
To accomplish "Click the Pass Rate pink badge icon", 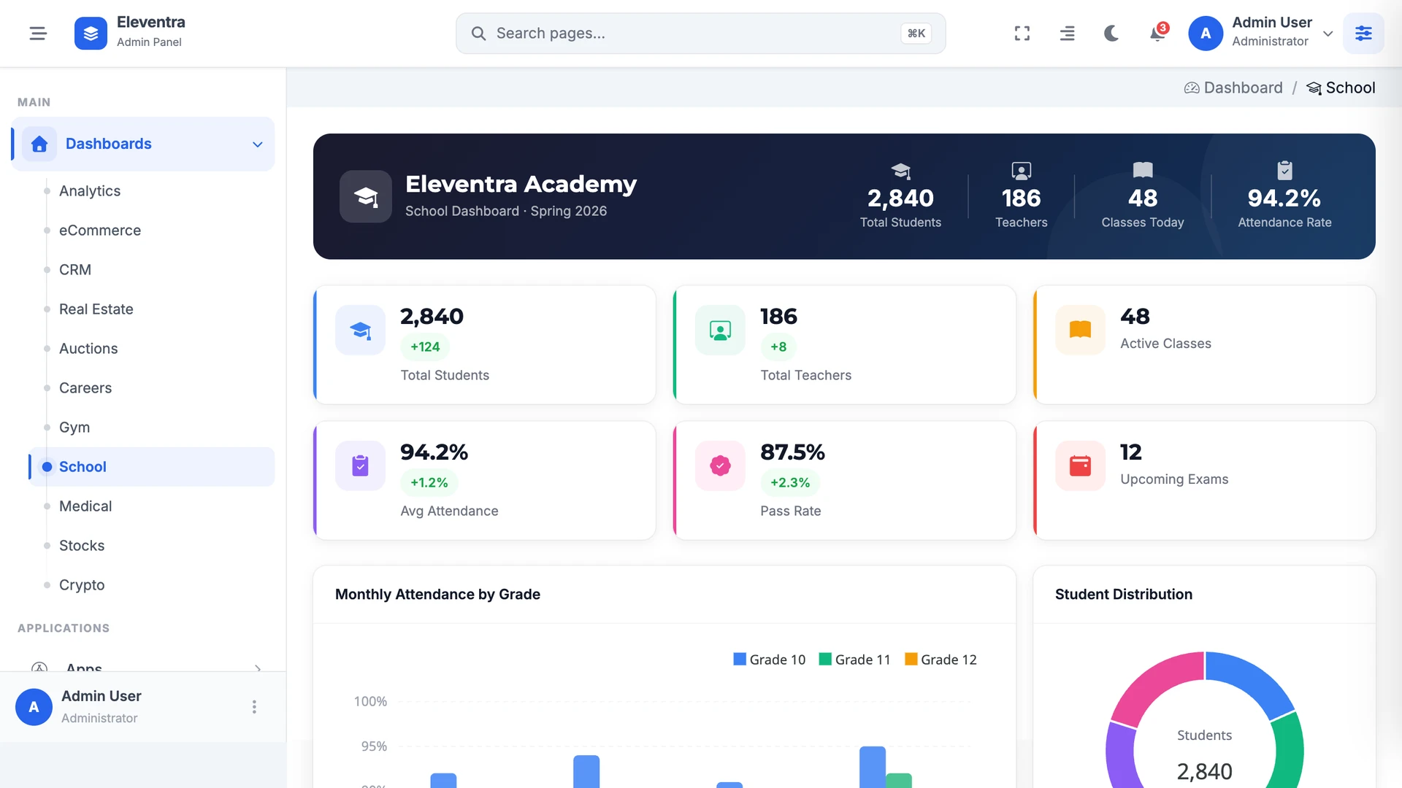I will pyautogui.click(x=720, y=466).
